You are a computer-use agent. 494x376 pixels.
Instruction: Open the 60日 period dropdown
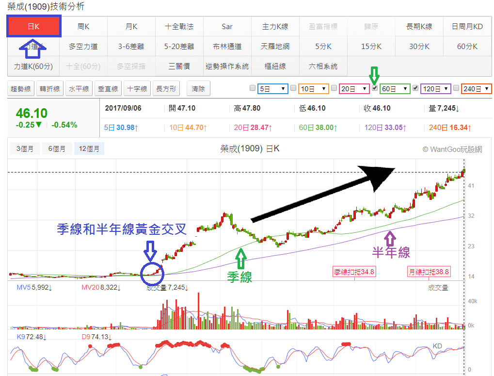click(395, 88)
